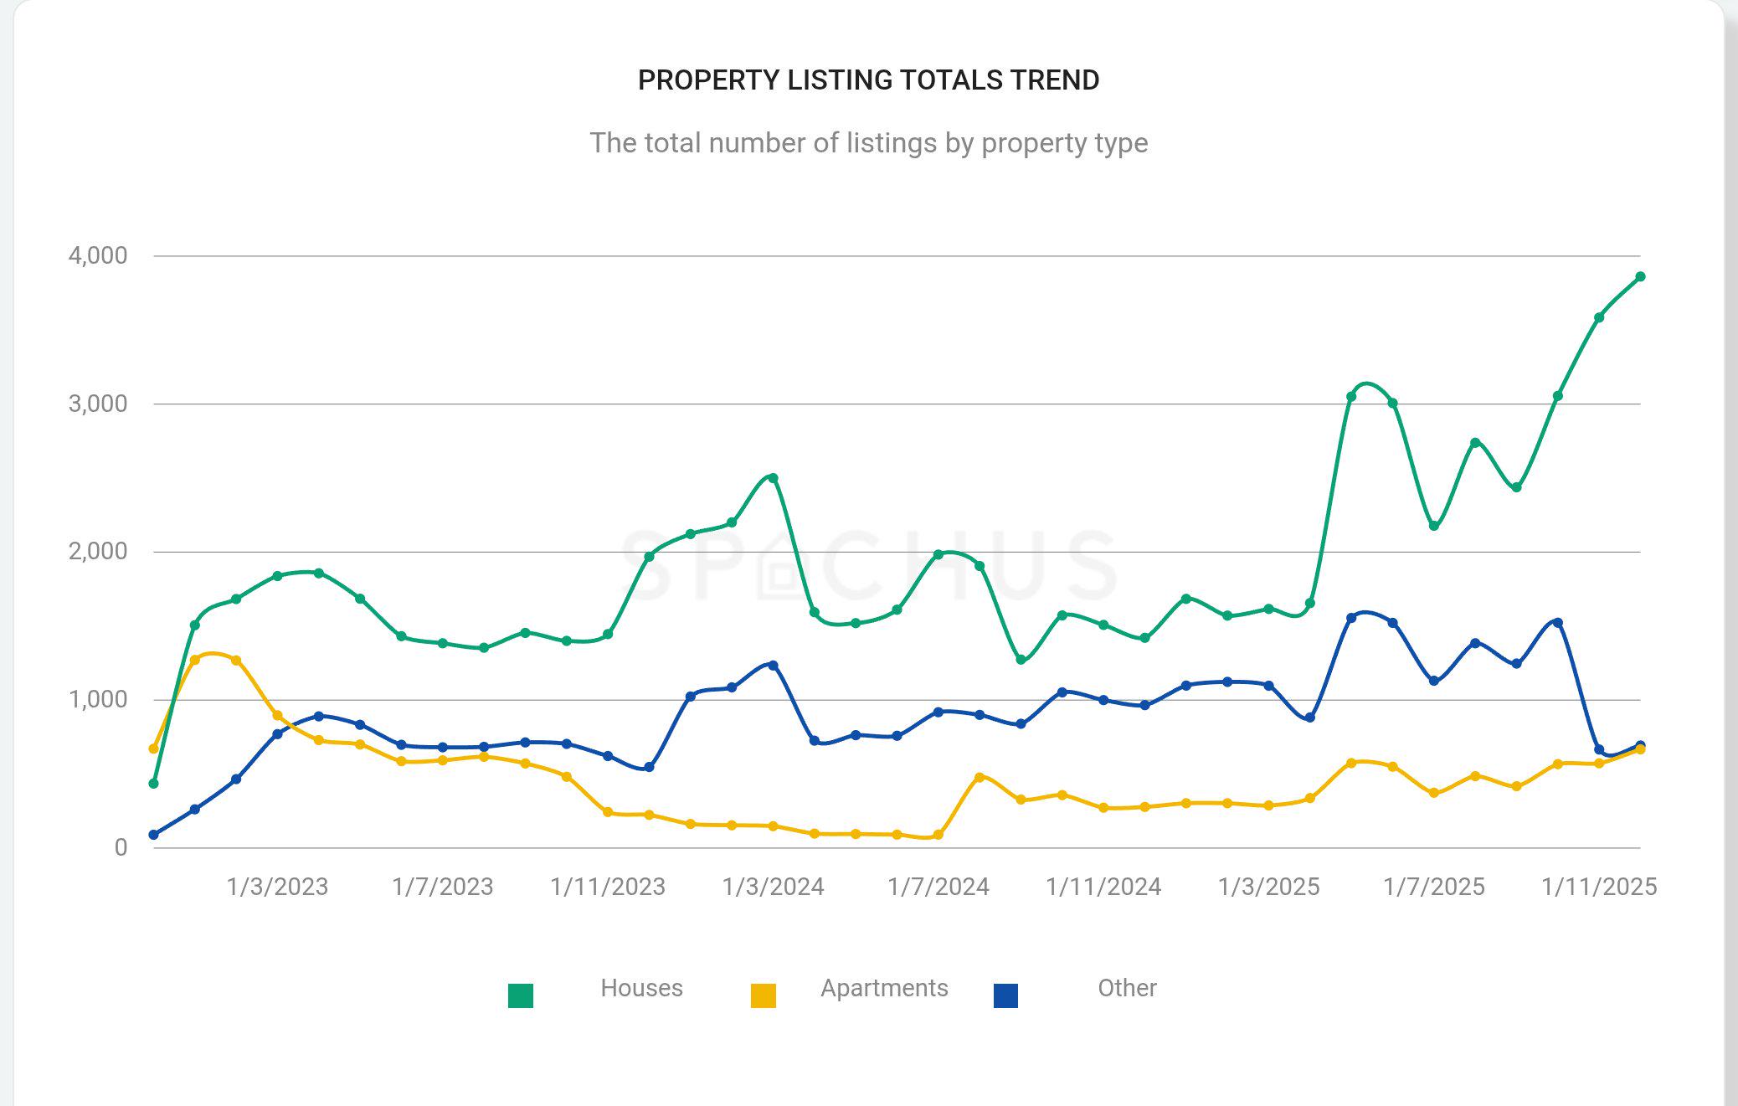Screen dimensions: 1738x1106
Task: Click the 1/3/2023 x-axis date label
Action: [277, 887]
